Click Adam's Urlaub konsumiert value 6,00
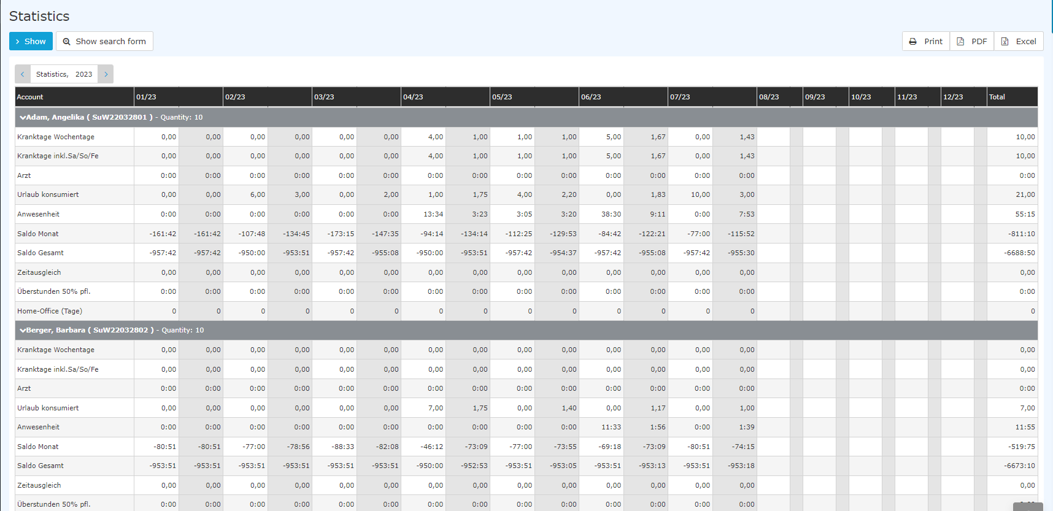Screen dimensions: 1053x511 [258, 194]
